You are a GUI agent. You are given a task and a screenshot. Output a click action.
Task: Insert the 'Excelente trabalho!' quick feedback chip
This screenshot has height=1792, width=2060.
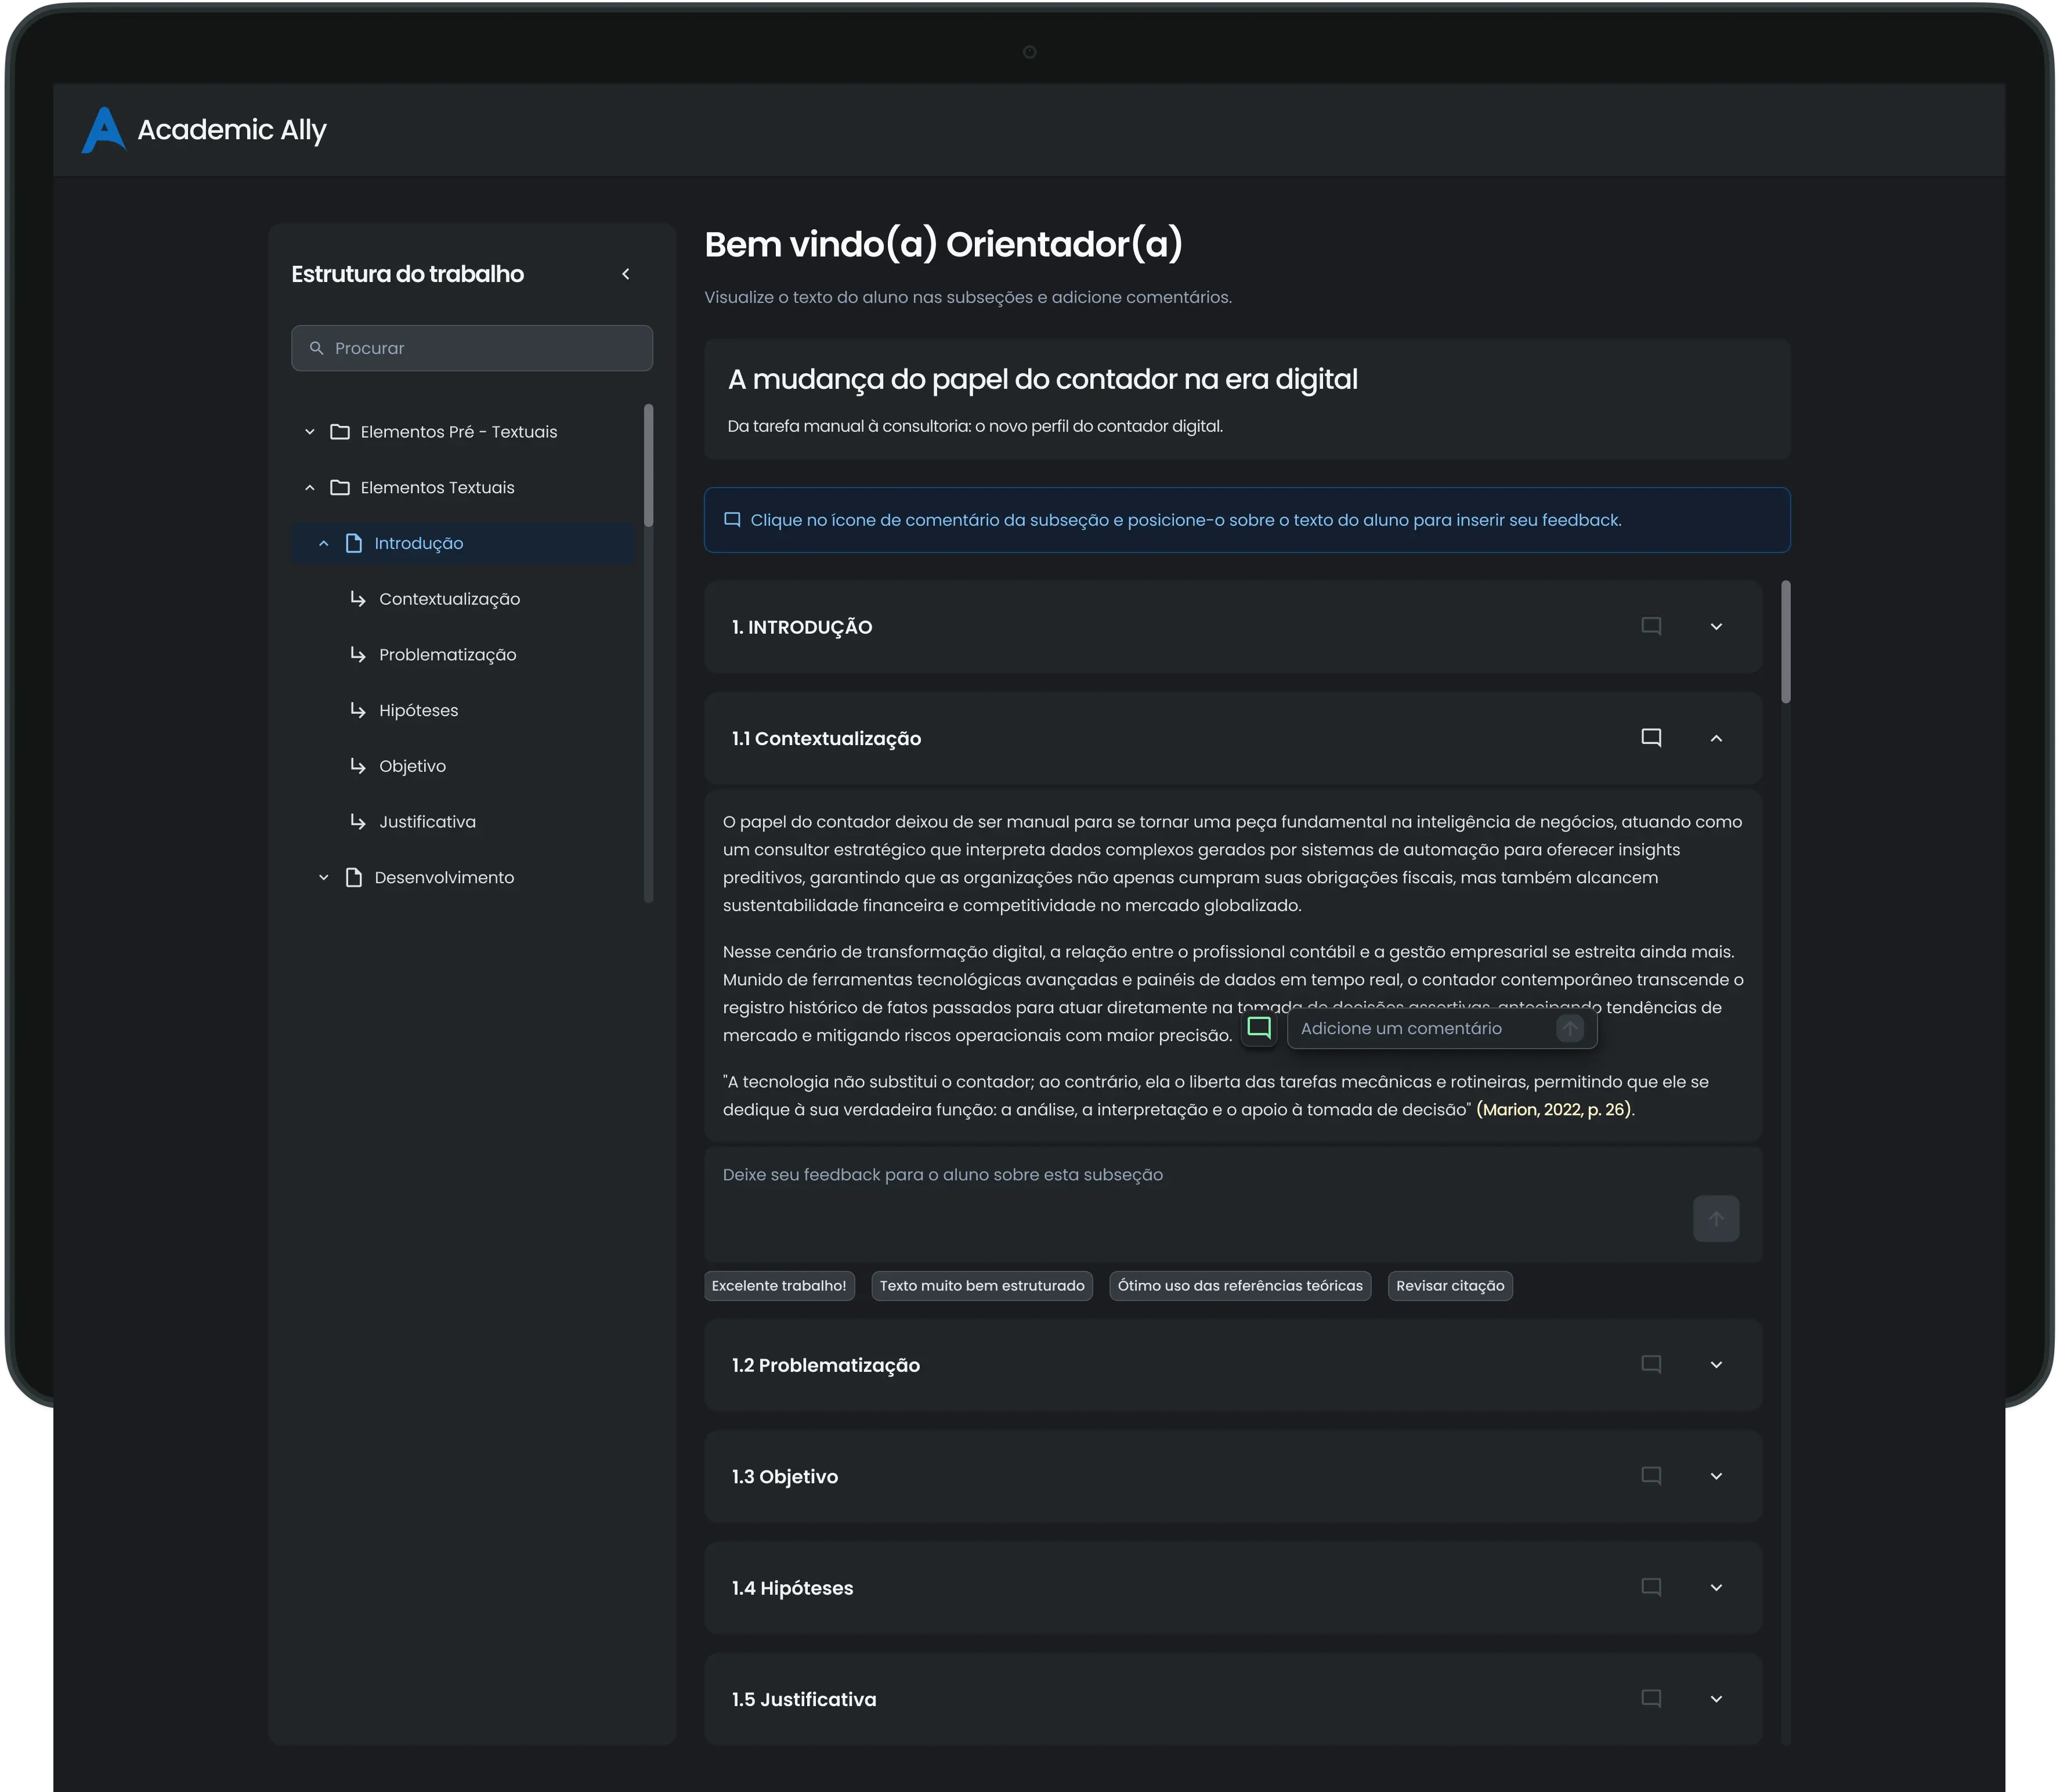pos(779,1286)
